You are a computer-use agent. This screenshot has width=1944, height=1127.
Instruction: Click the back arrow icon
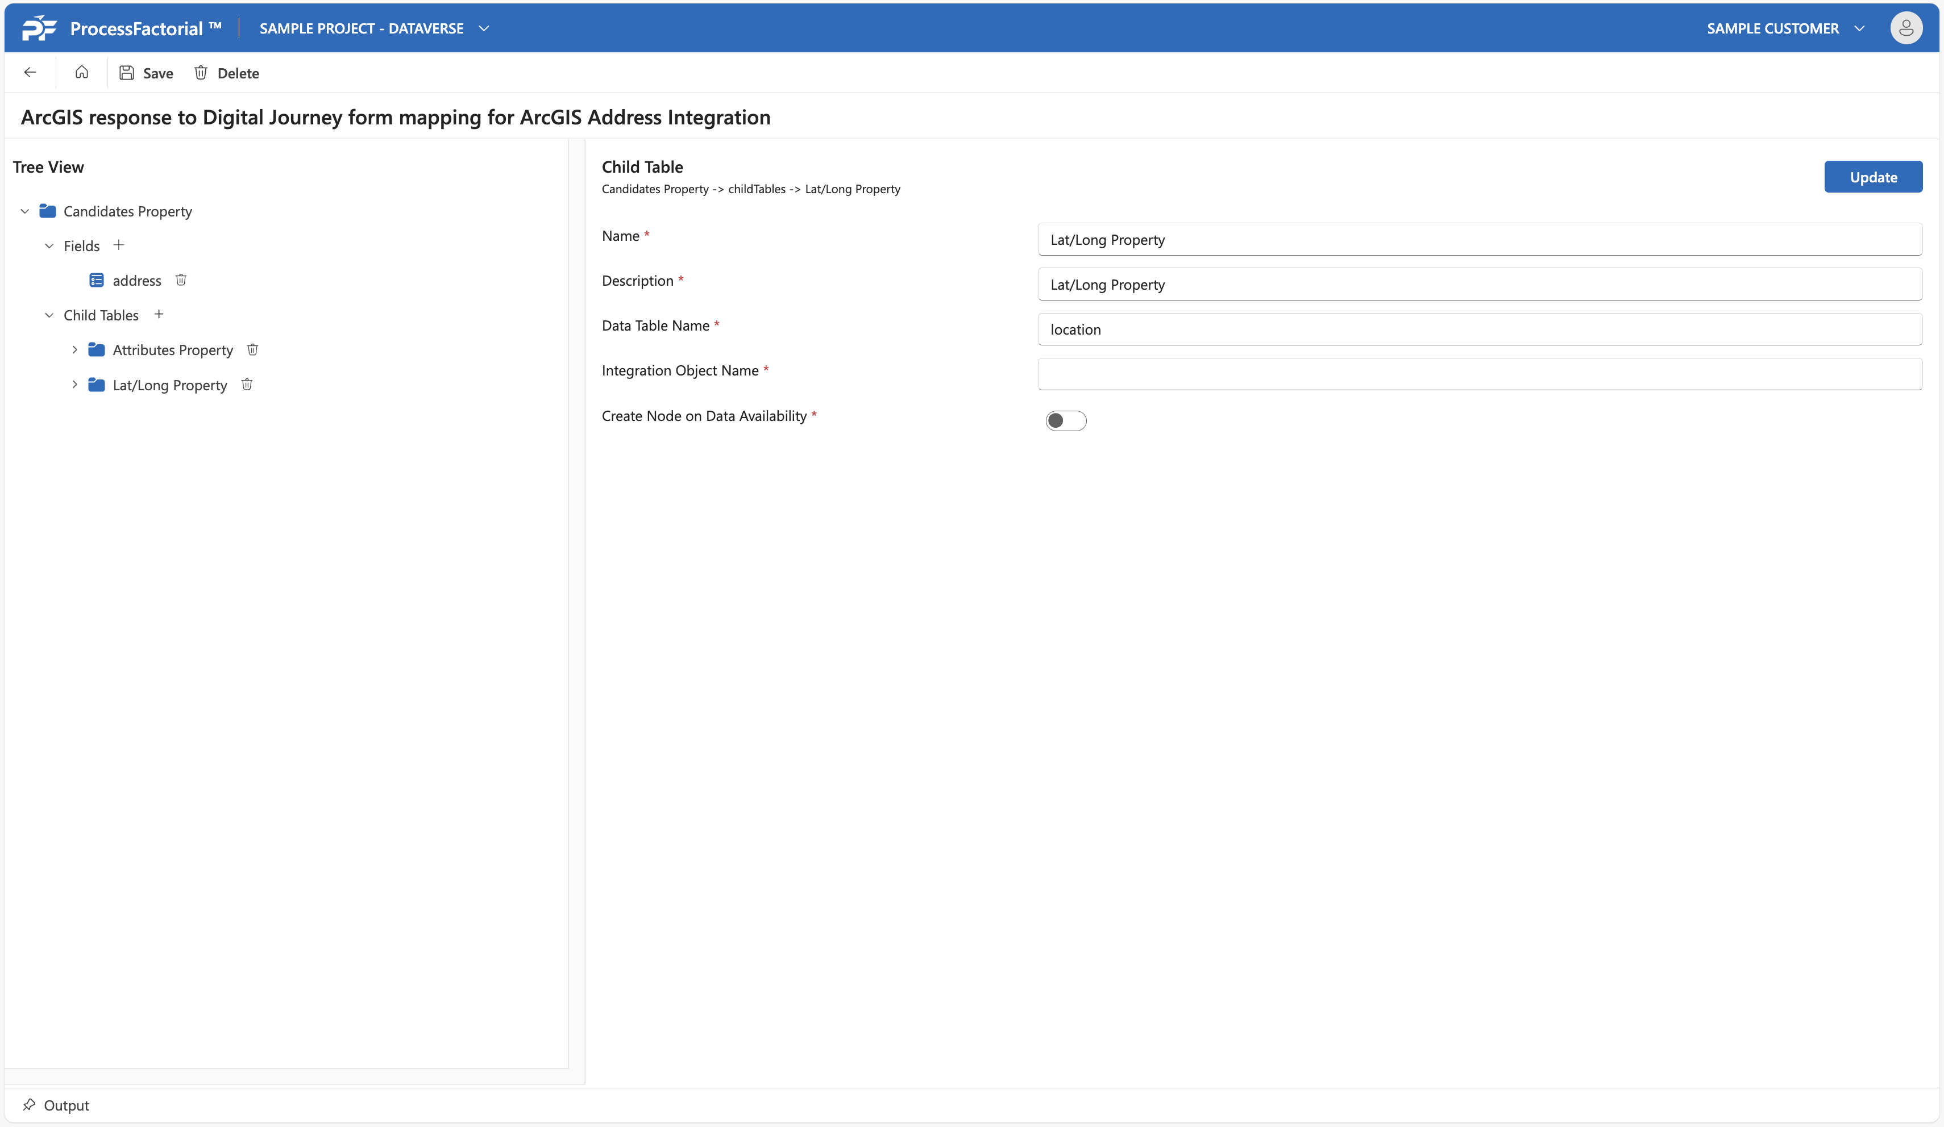[30, 73]
